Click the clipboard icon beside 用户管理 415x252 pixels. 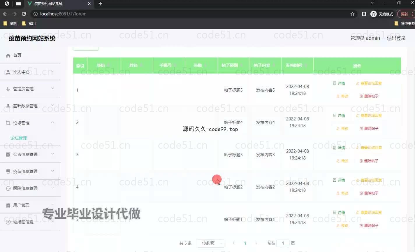coord(8,205)
